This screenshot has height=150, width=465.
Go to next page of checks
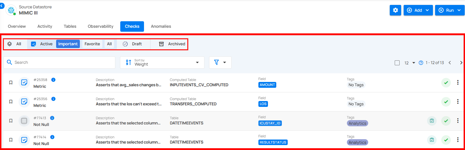461,63
